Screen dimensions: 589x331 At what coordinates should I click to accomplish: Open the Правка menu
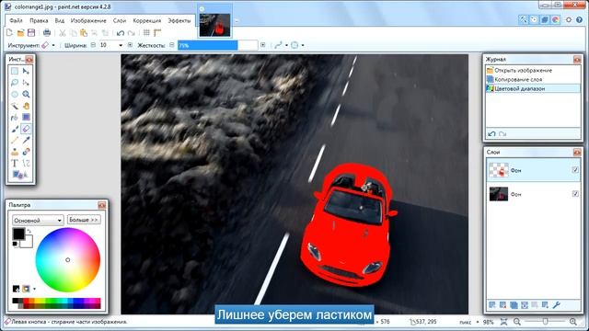click(x=39, y=20)
